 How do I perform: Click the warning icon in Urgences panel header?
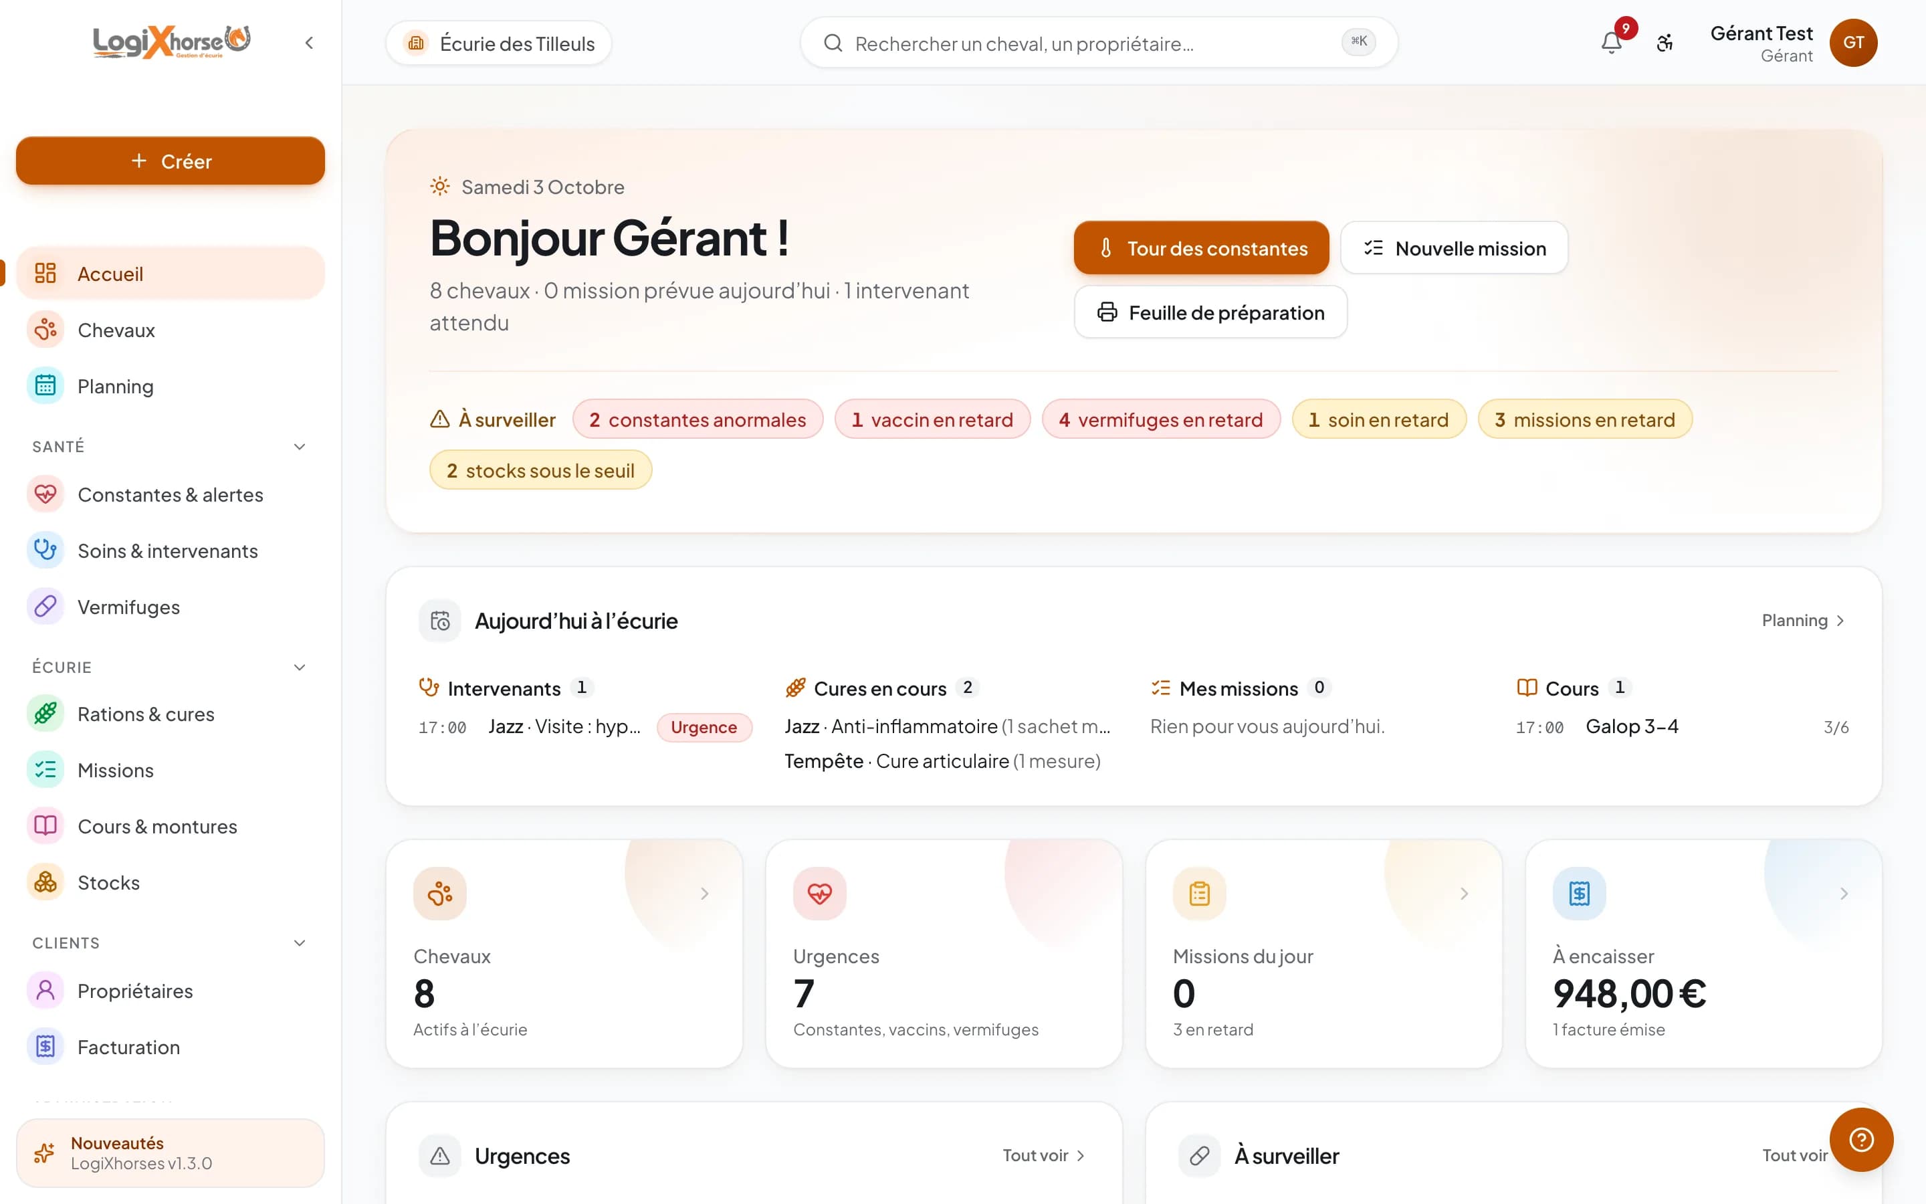click(440, 1155)
